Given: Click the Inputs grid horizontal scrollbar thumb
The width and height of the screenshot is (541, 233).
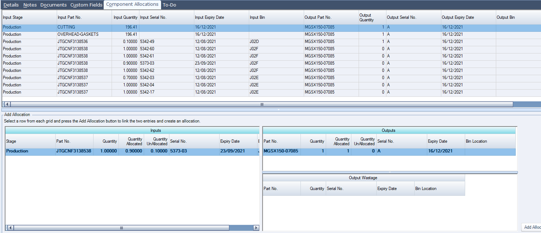Looking at the screenshot, I should (x=121, y=228).
